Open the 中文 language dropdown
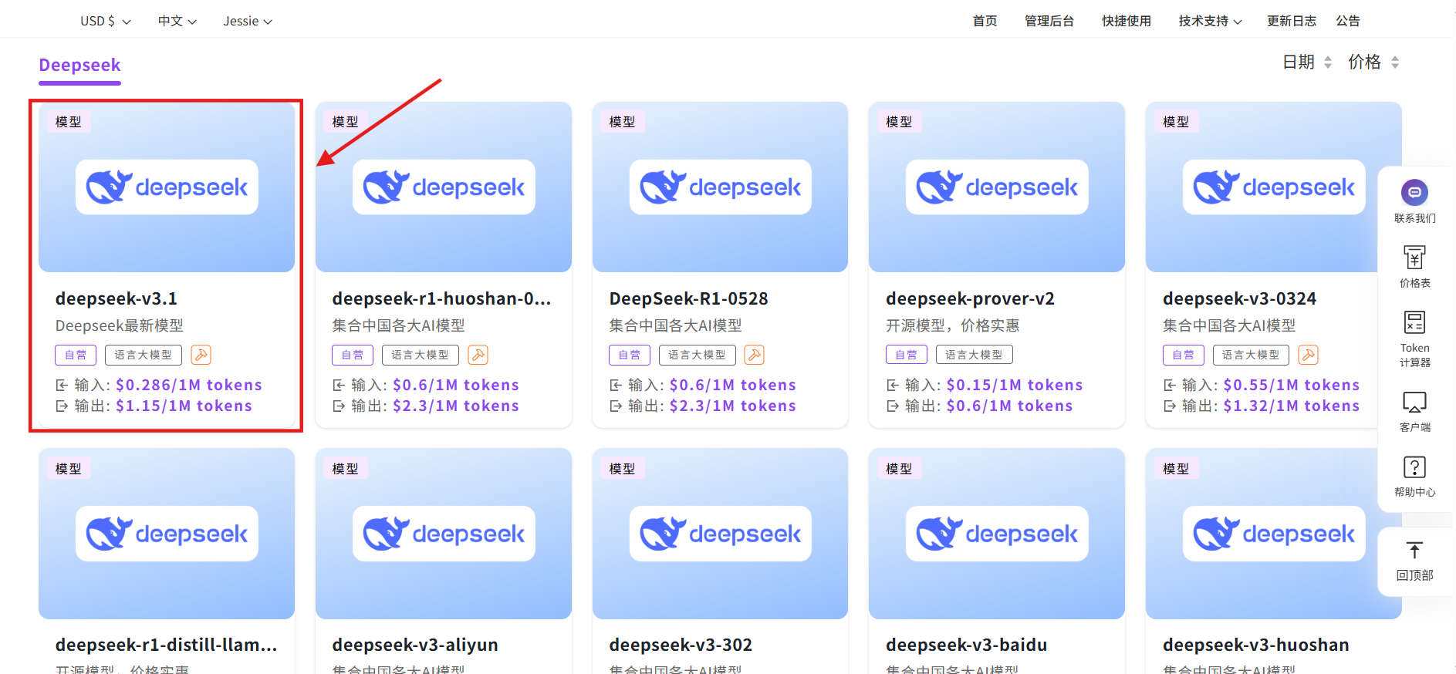 (177, 21)
